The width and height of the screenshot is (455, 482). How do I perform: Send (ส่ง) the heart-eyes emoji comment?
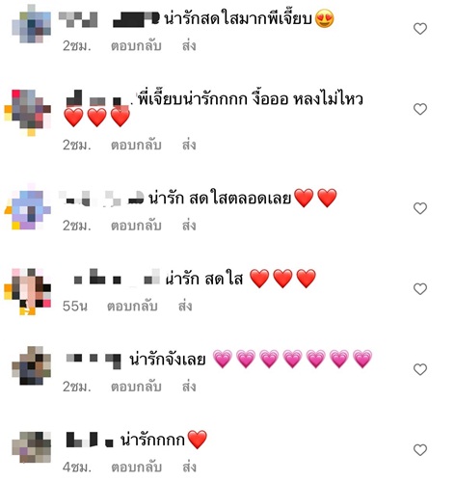189,45
